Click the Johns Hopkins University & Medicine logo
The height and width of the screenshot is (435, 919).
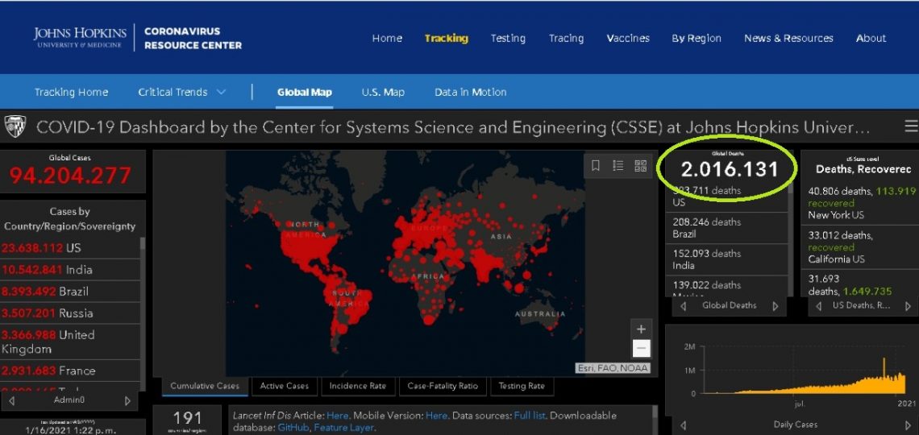81,38
